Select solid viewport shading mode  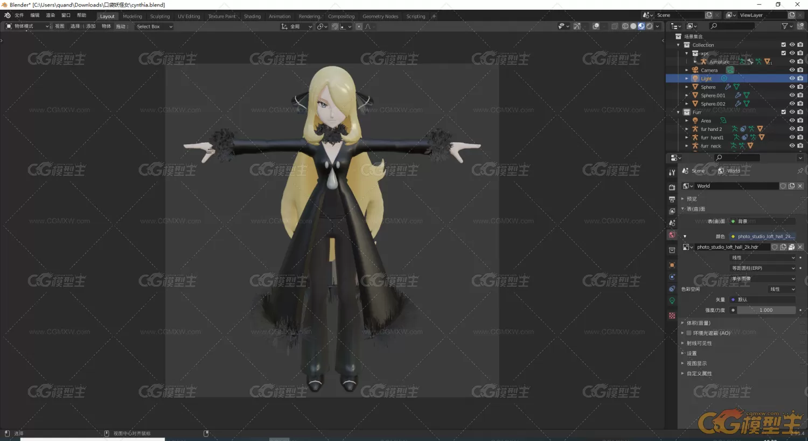pyautogui.click(x=633, y=26)
